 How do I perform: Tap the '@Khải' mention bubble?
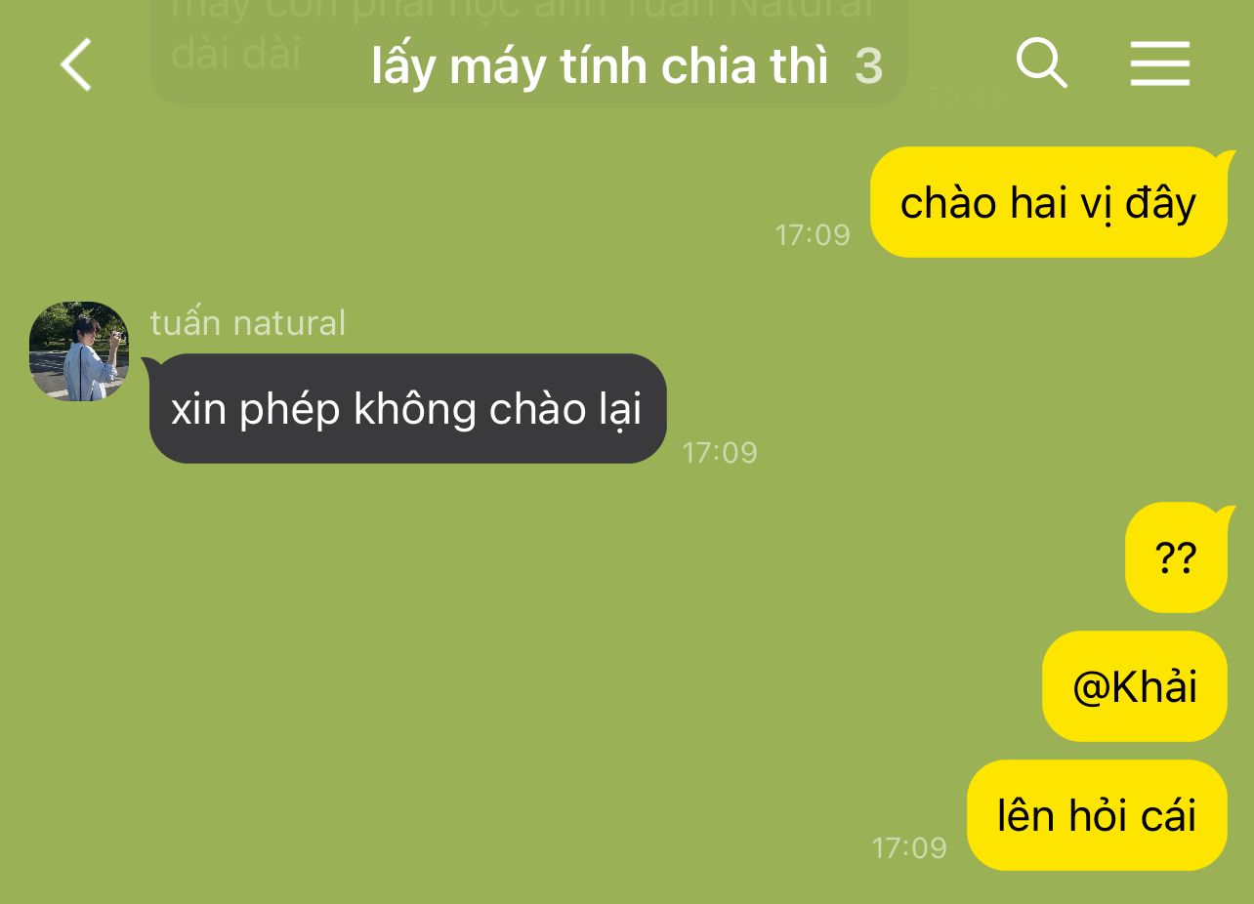[1135, 686]
